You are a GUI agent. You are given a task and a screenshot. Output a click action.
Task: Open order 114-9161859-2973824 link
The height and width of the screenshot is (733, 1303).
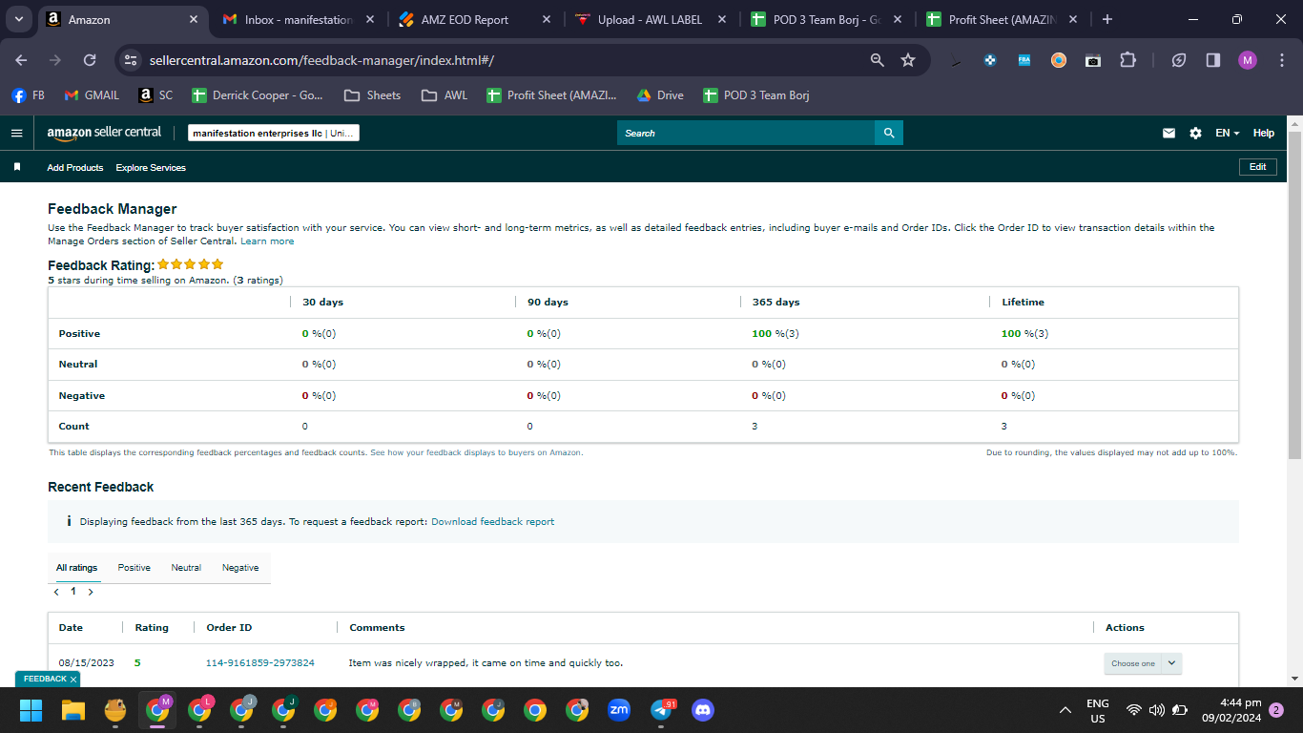click(x=260, y=663)
